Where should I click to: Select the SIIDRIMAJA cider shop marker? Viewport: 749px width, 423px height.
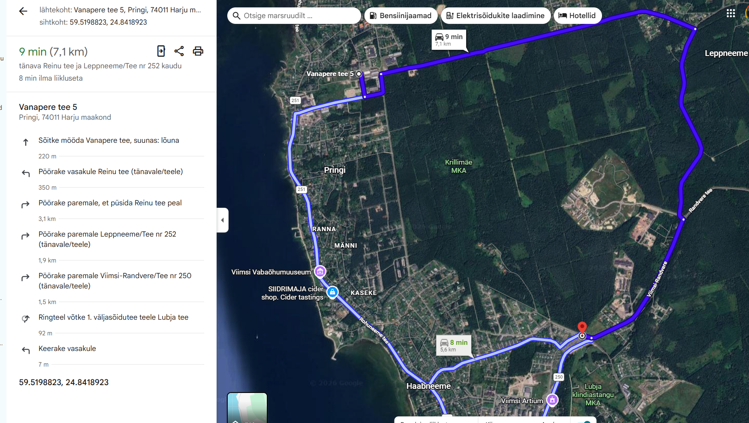pos(332,292)
